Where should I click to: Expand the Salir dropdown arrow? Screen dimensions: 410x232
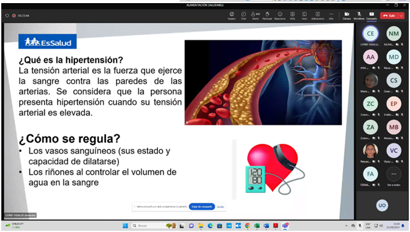pos(401,16)
